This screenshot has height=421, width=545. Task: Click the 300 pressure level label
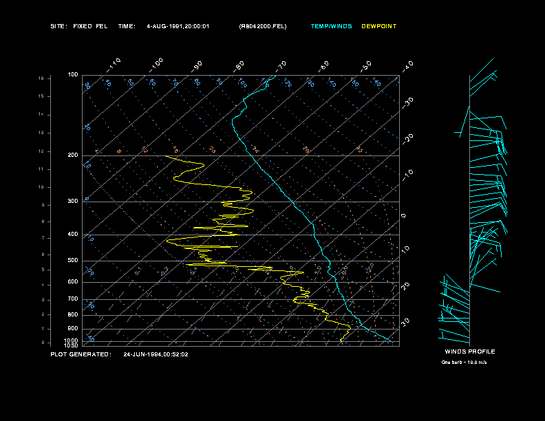(x=73, y=202)
